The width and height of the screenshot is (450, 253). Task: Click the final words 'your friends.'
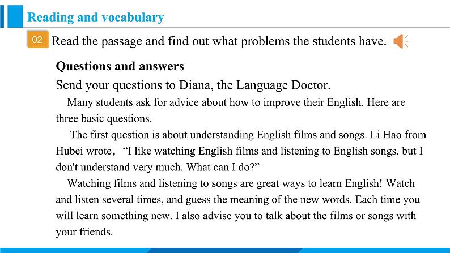coord(84,232)
